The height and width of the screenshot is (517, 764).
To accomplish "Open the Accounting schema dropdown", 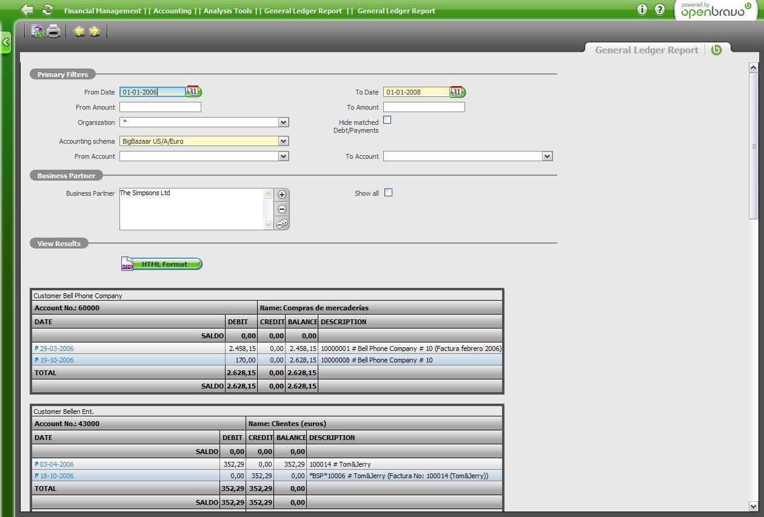I will coord(283,141).
